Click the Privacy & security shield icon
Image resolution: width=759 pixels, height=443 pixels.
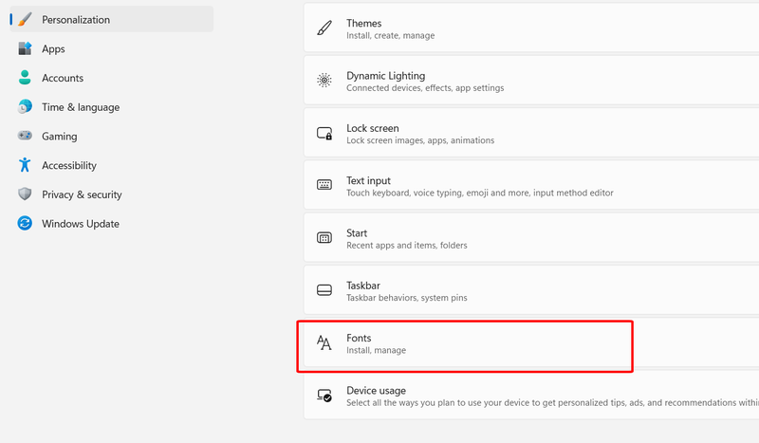click(x=25, y=194)
